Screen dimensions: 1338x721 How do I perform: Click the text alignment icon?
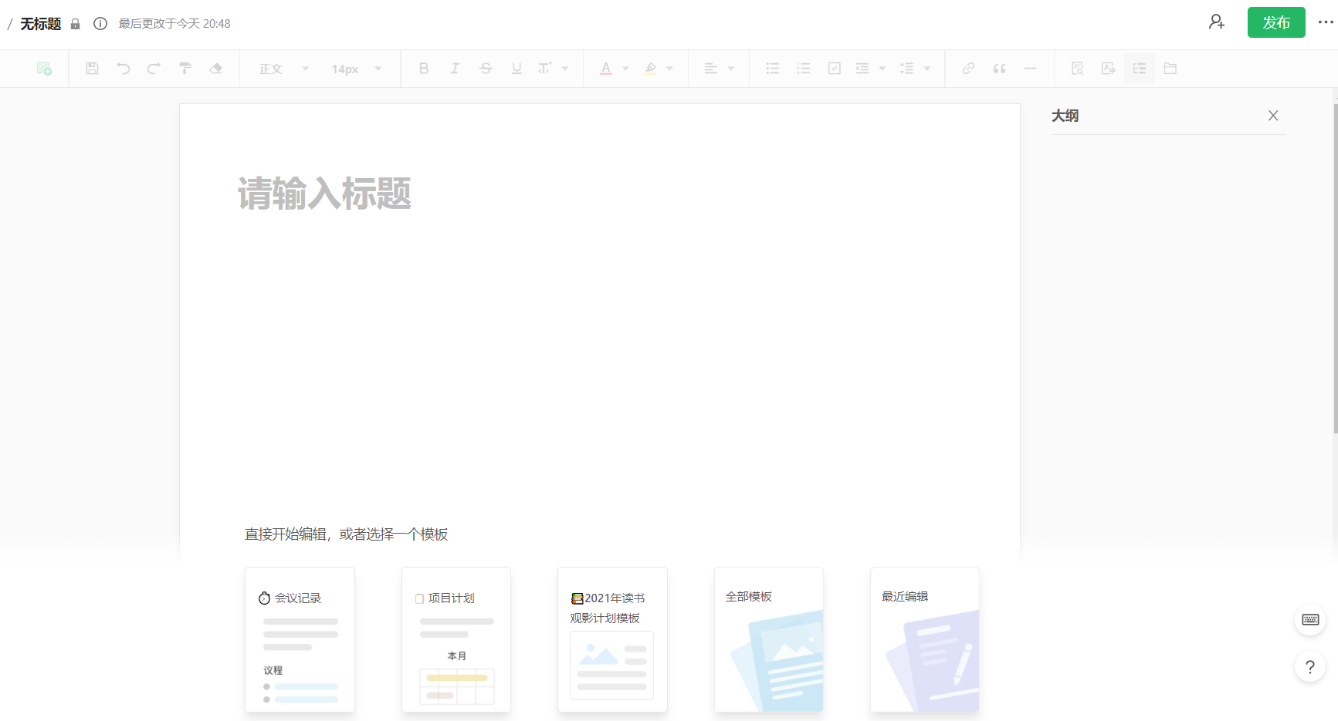pyautogui.click(x=711, y=69)
